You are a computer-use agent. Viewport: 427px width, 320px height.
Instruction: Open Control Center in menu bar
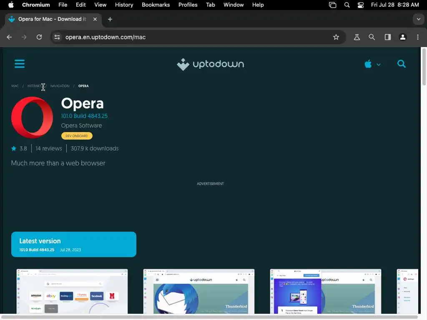point(361,5)
